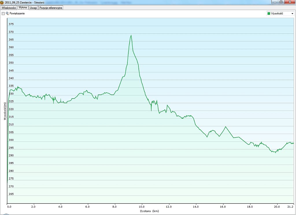Image resolution: width=296 pixels, height=215 pixels.
Task: Click the Powiększenie label text
Action: (17, 14)
